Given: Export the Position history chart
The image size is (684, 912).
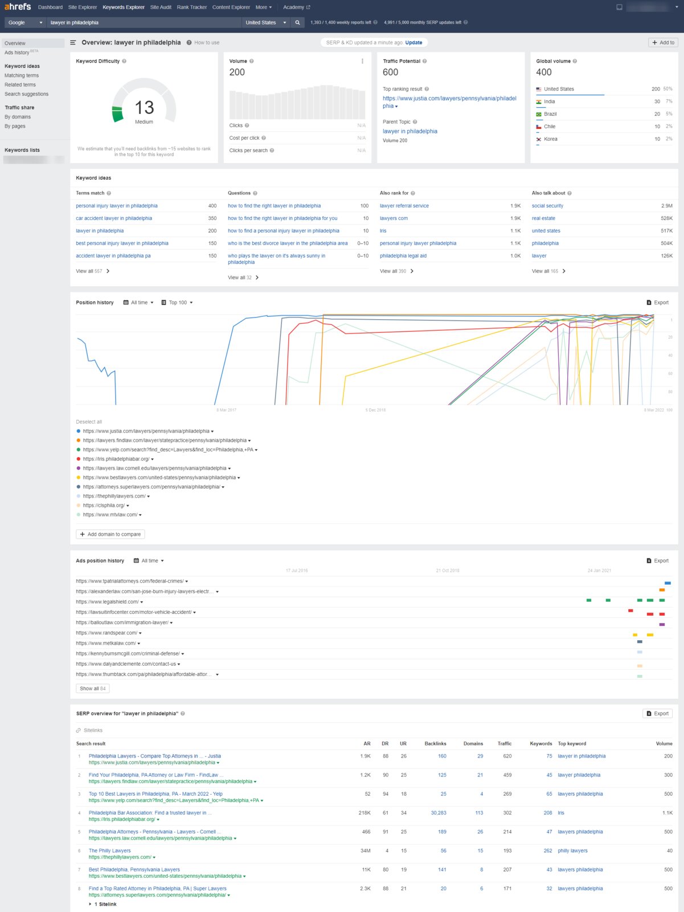Looking at the screenshot, I should coord(658,303).
